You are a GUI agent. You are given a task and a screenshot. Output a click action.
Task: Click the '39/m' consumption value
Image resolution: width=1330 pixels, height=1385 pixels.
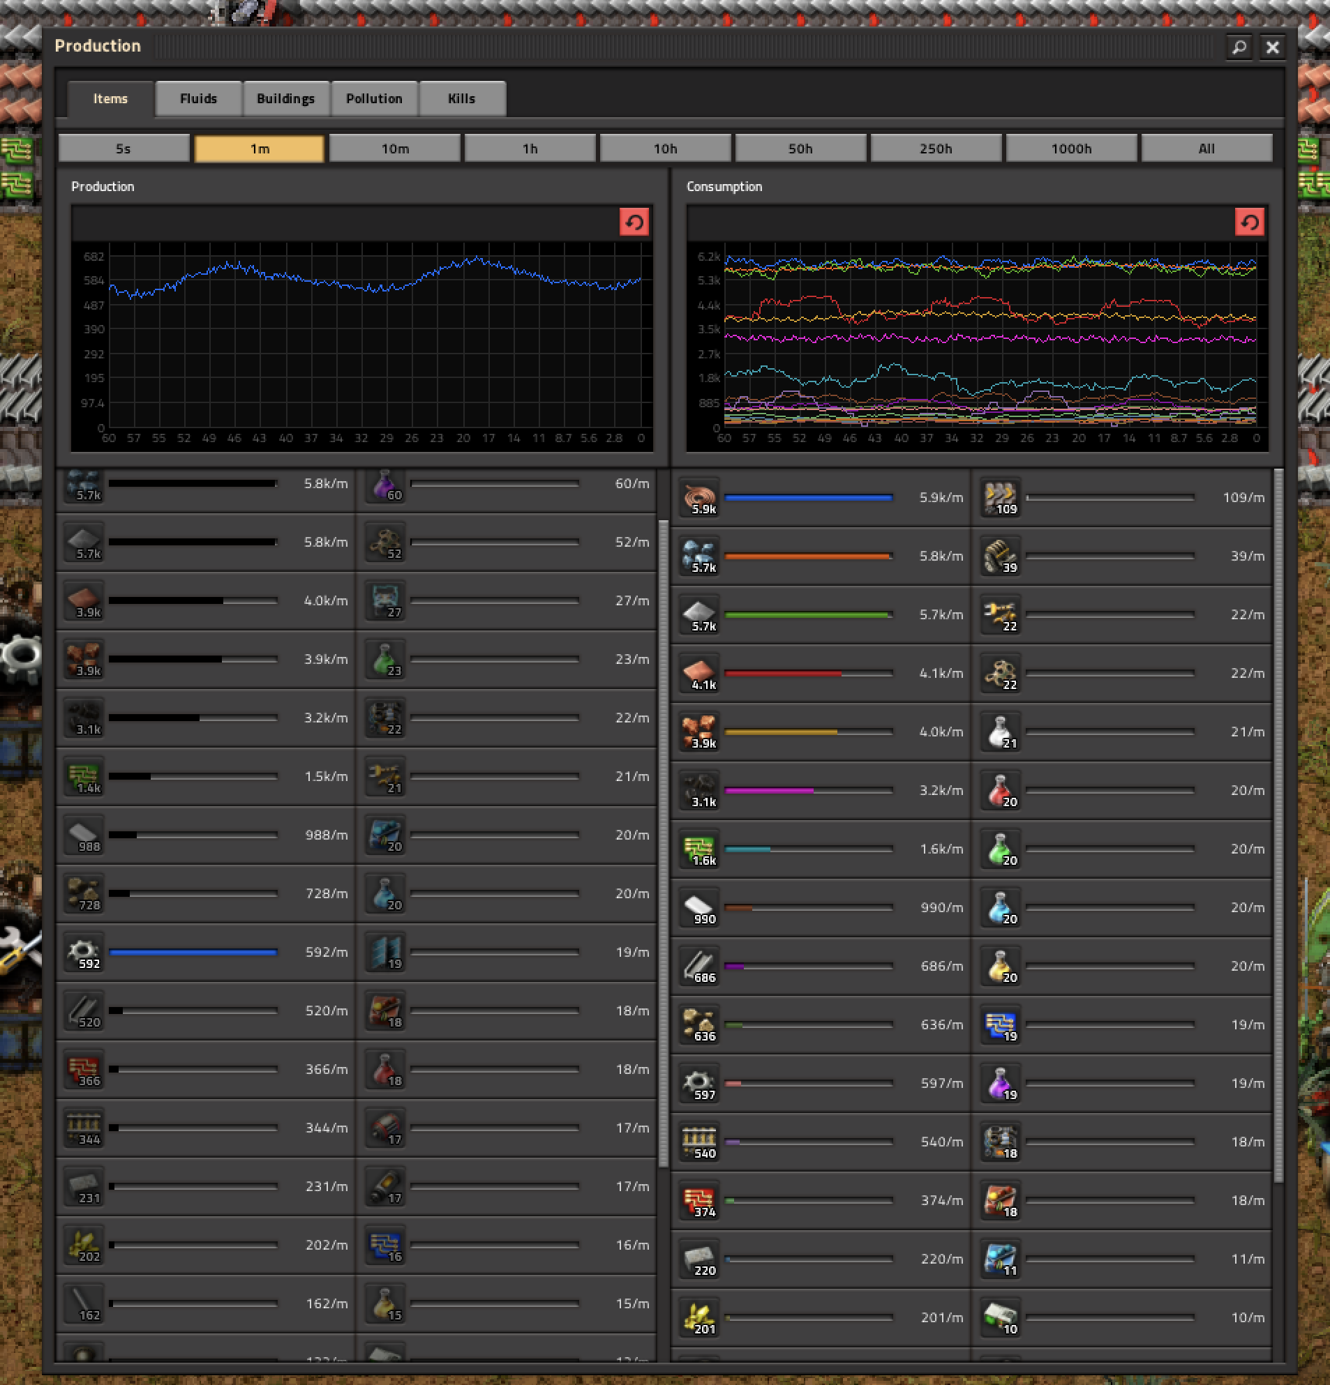tap(1247, 556)
